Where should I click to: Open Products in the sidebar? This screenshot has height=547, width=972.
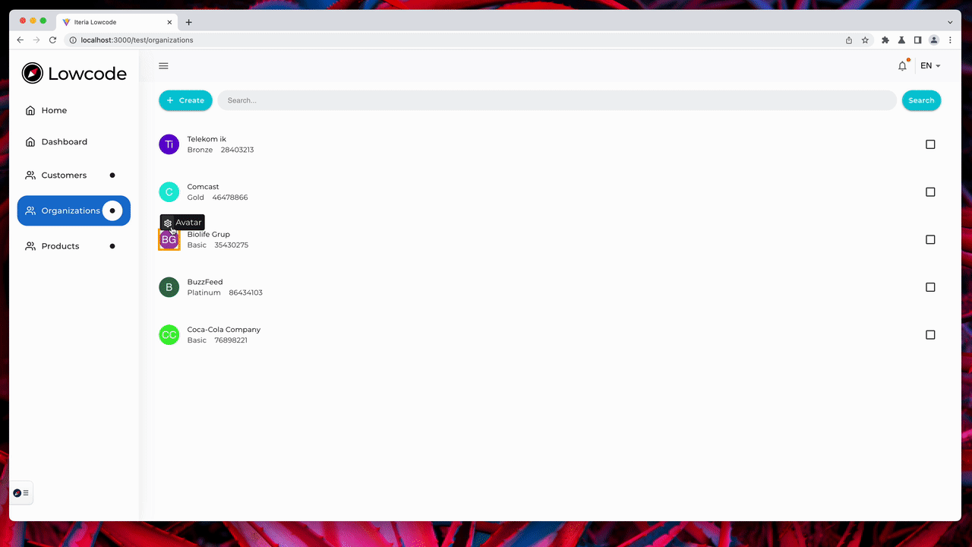[x=60, y=246]
